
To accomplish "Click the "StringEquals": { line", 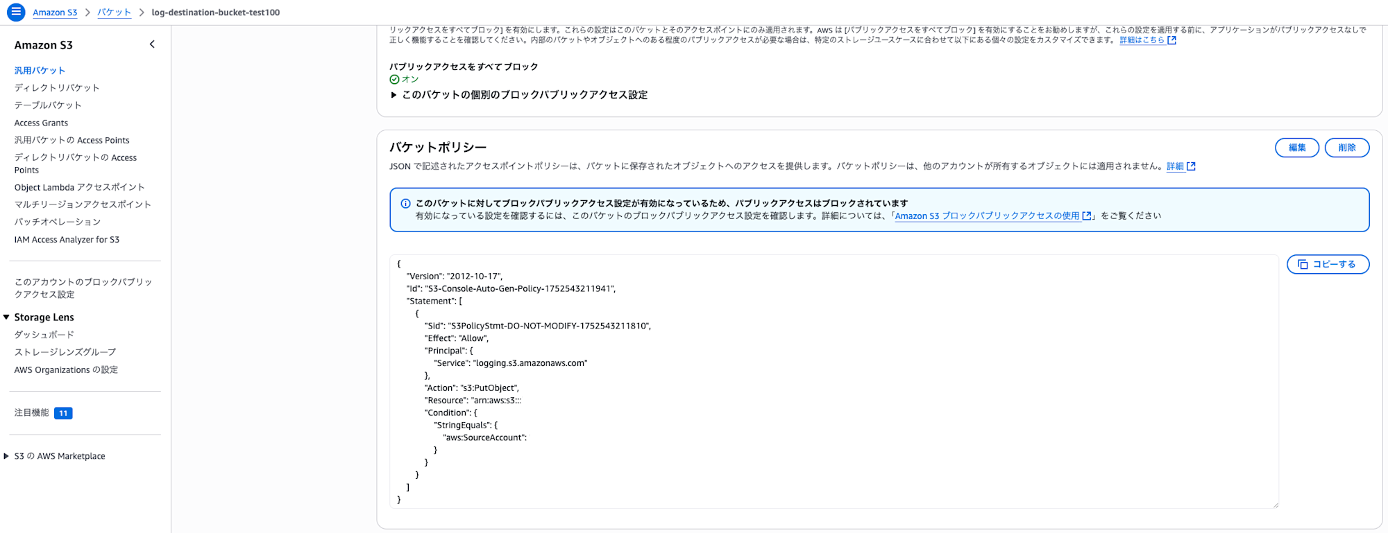I will [x=466, y=426].
